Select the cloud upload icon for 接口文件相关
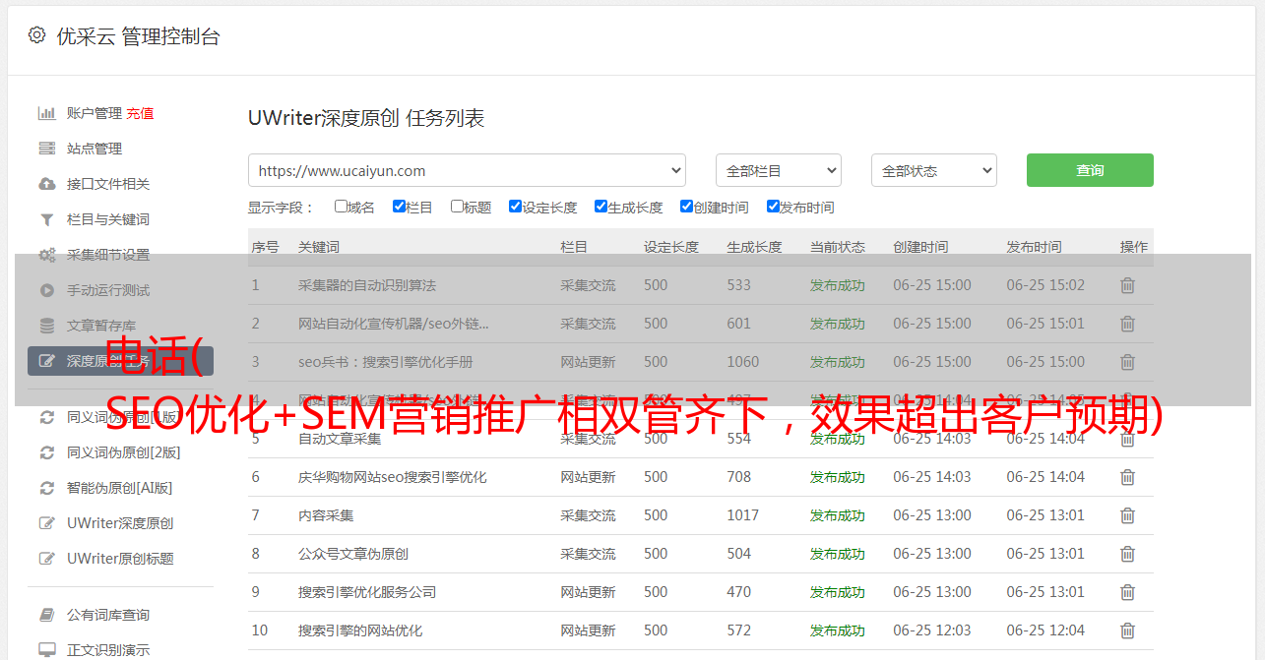1265x660 pixels. (46, 184)
